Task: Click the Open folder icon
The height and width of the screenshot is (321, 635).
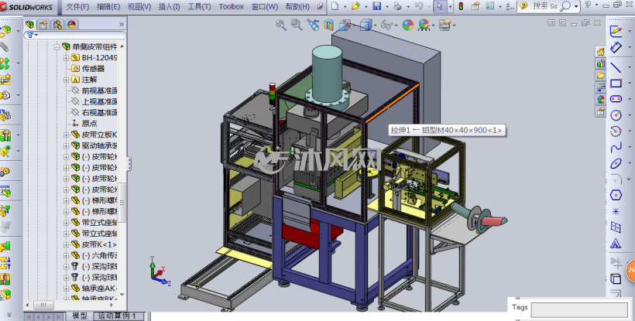Action: pyautogui.click(x=356, y=6)
